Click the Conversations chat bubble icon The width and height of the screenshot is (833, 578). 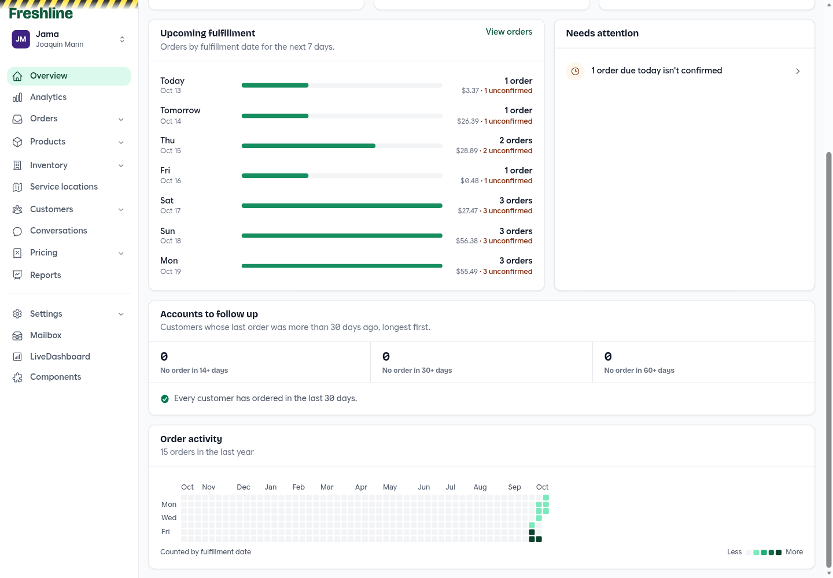click(17, 231)
